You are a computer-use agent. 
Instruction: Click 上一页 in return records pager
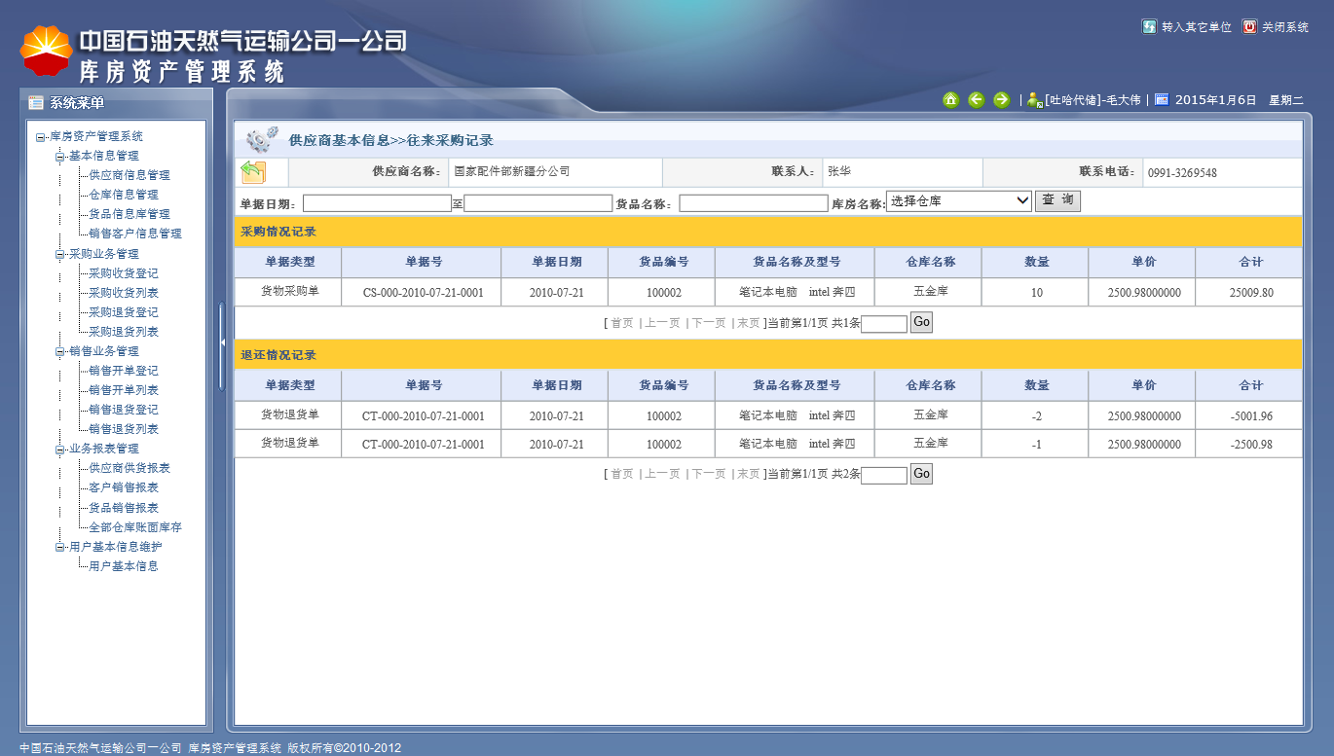pos(662,474)
